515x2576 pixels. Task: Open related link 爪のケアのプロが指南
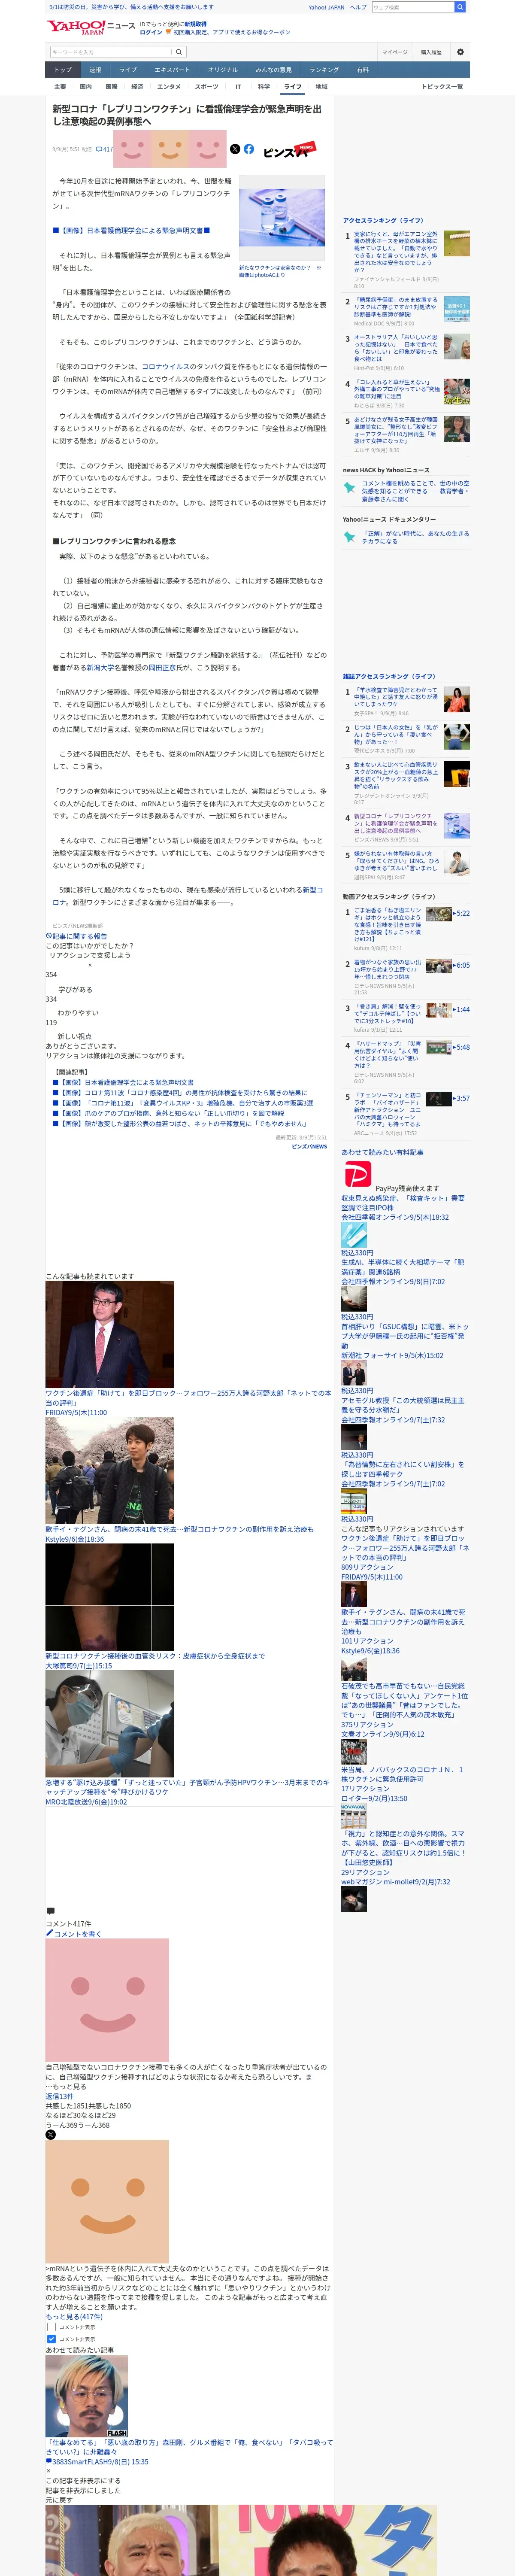168,1113
